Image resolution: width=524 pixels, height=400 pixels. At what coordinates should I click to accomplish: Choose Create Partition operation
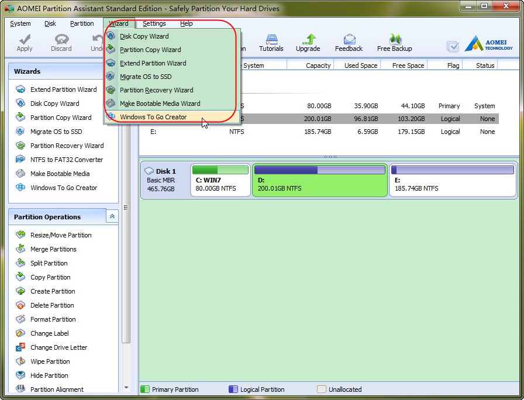[x=46, y=291]
